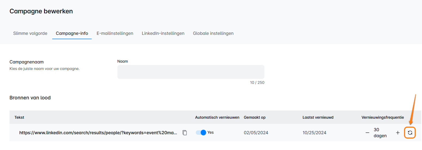Click the LinkedIn search results URL
Image resolution: width=422 pixels, height=150 pixels.
pyautogui.click(x=98, y=133)
